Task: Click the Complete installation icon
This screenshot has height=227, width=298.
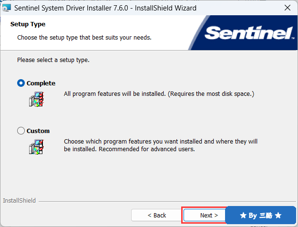Action: (x=37, y=99)
